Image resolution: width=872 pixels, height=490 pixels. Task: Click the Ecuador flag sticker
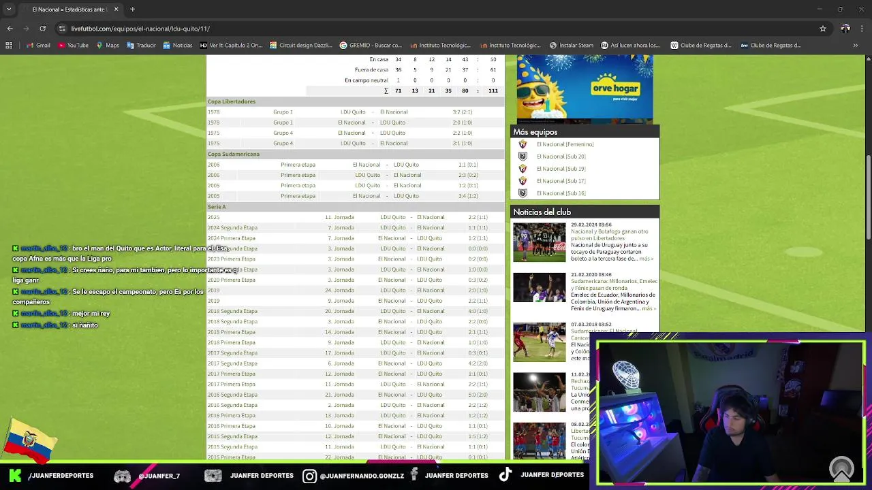point(29,439)
